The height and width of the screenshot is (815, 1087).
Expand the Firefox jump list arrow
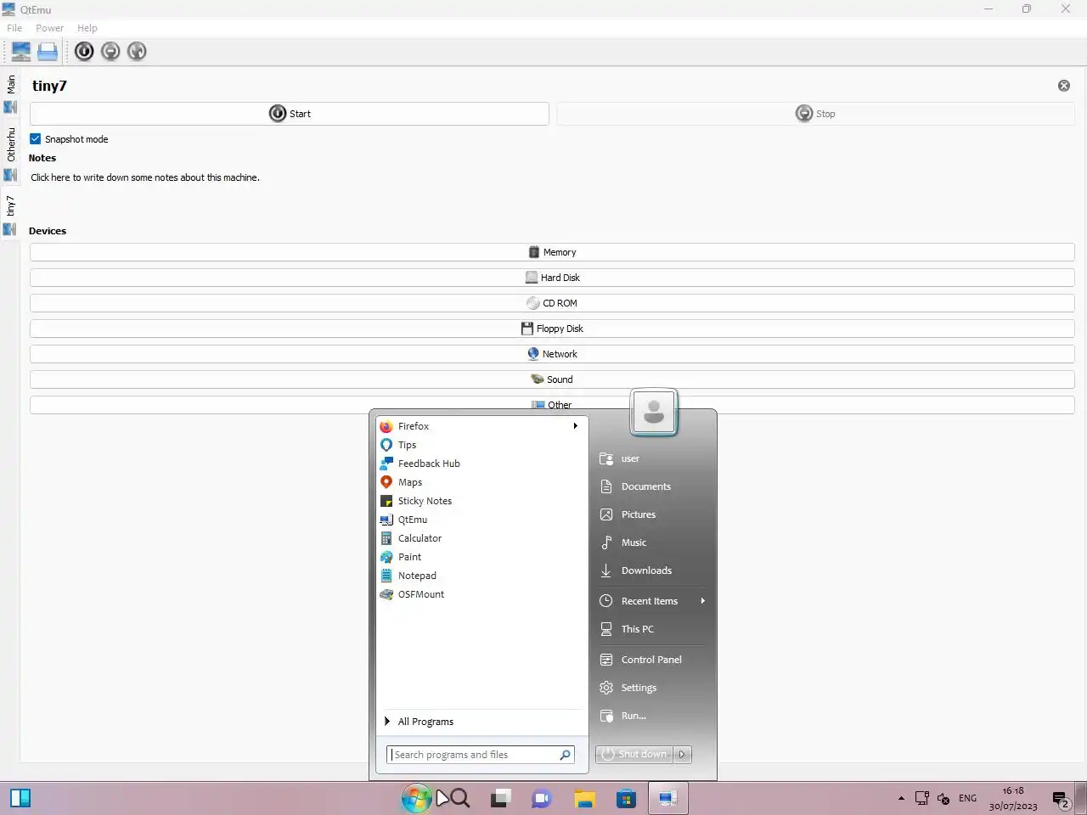(x=575, y=426)
